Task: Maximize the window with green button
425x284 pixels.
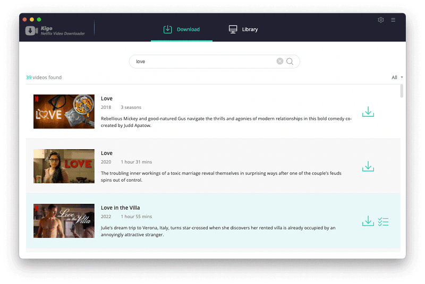Action: coord(39,20)
